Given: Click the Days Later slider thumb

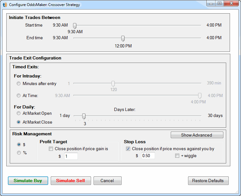Looking at the screenshot, I should click(x=84, y=116).
